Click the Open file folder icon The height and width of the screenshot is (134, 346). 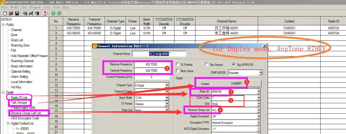coord(11,13)
